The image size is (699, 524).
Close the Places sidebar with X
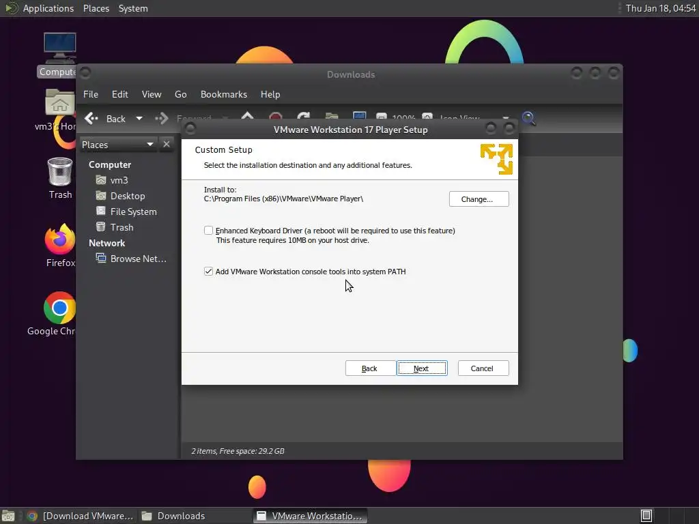coord(167,145)
